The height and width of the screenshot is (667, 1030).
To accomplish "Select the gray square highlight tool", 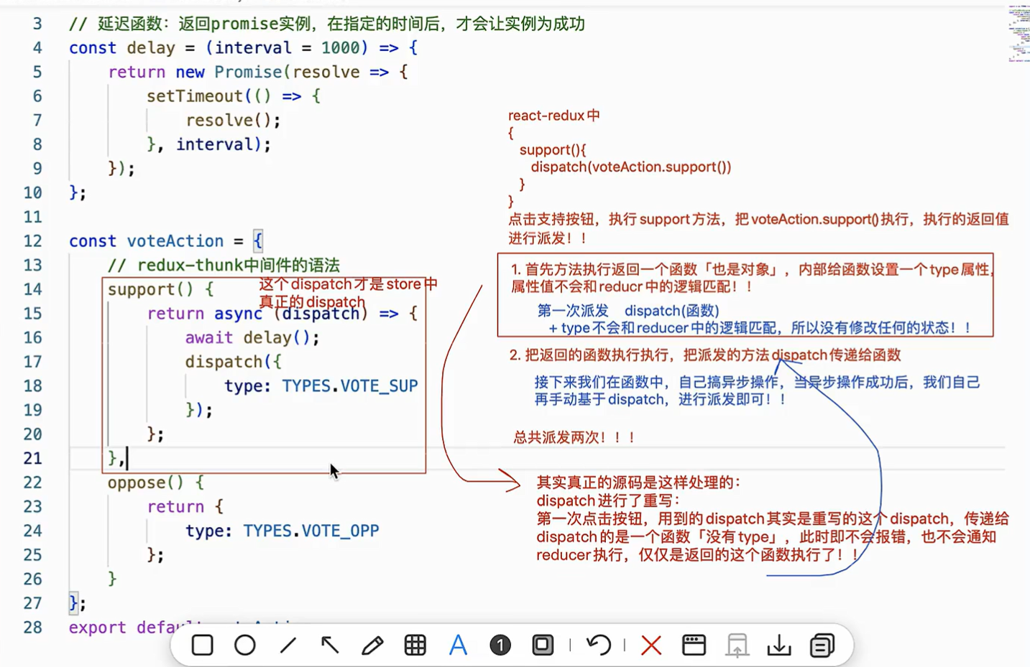I will tap(543, 645).
